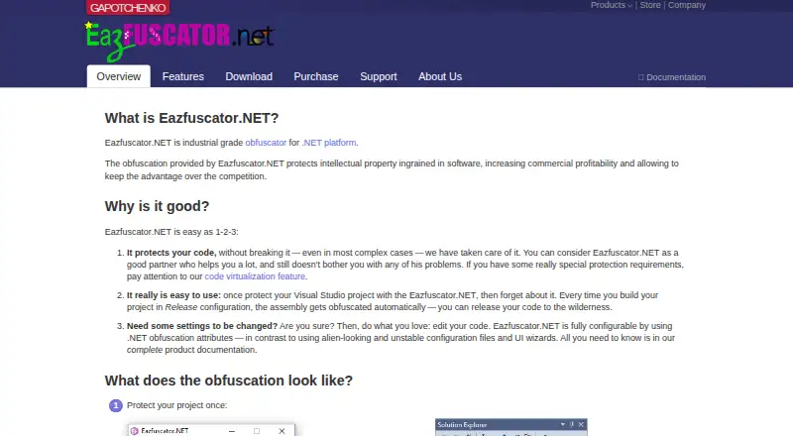Maximize the Eazfuscator.NET window in the image
793x436 pixels.
257,431
